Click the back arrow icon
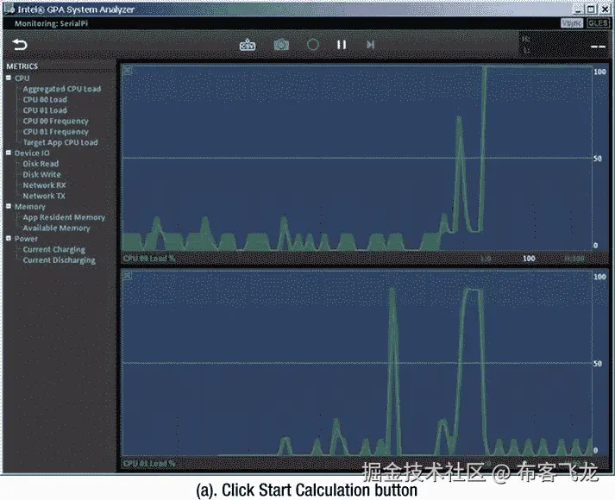This screenshot has width=615, height=500. tap(20, 45)
